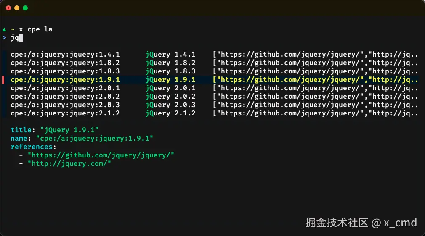Click the title cell "jQuery 1.8.3"
Viewport: 425px width, 236px height.
click(x=170, y=71)
